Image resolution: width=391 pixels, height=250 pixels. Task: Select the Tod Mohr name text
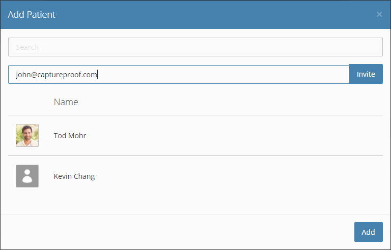tap(70, 136)
